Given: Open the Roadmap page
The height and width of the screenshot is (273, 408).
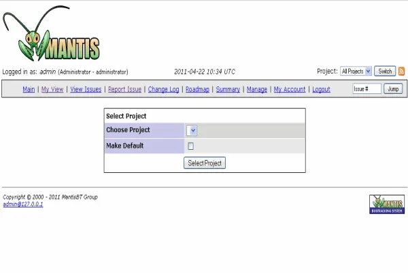Looking at the screenshot, I should click(197, 89).
